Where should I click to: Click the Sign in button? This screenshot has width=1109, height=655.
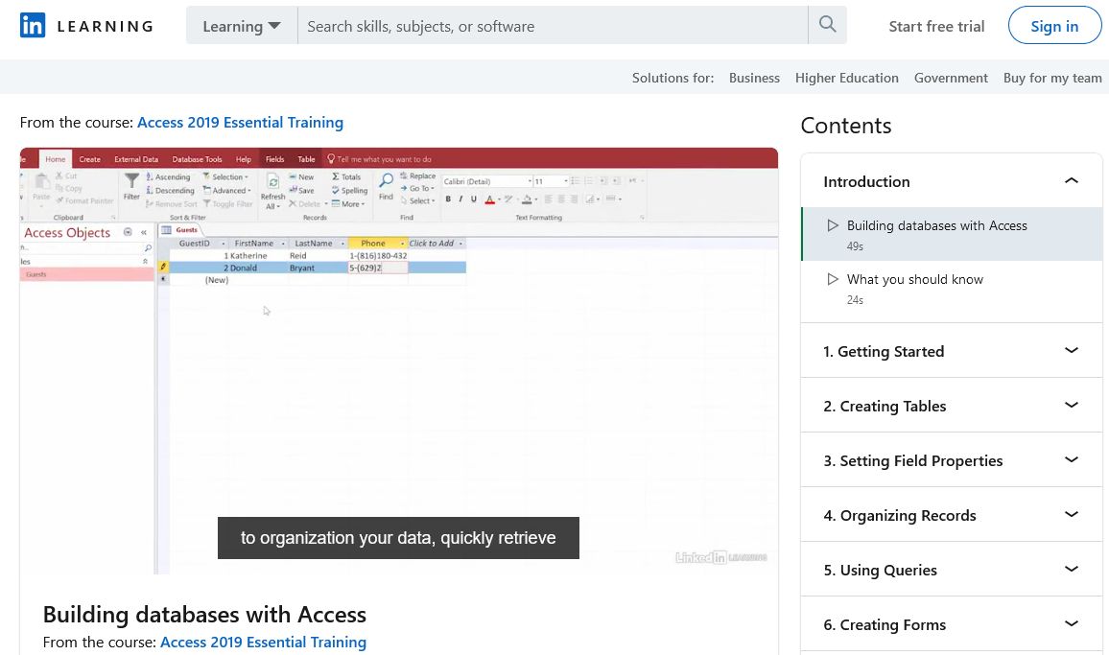click(1054, 26)
